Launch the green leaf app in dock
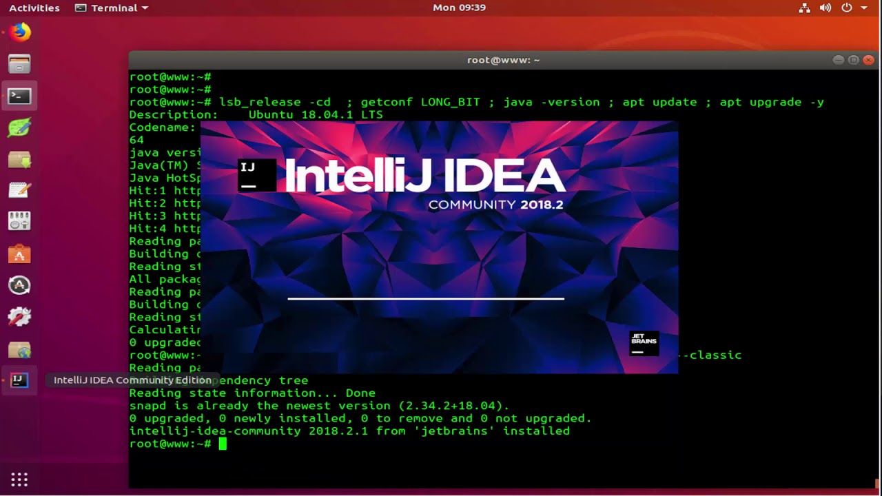 click(x=19, y=127)
